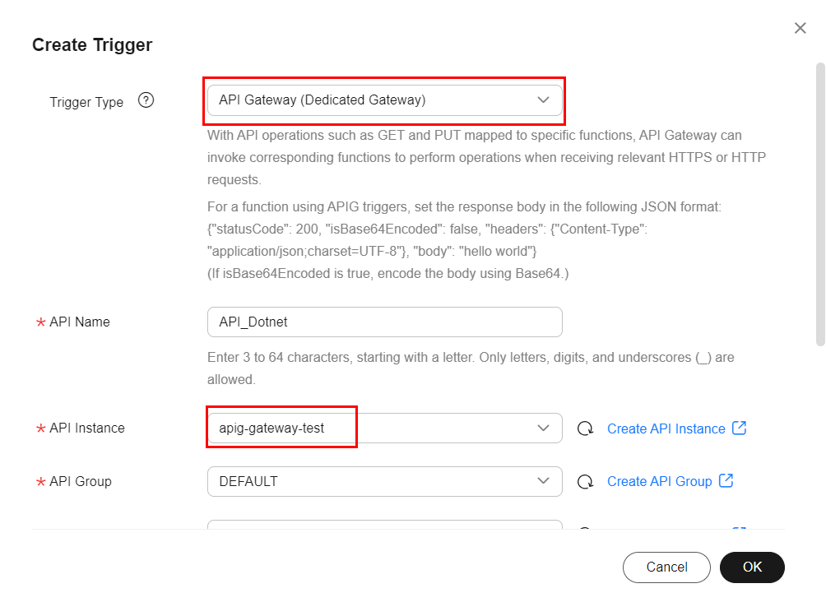826x616 pixels.
Task: Click the apig-gateway-test selected value
Action: click(x=271, y=428)
